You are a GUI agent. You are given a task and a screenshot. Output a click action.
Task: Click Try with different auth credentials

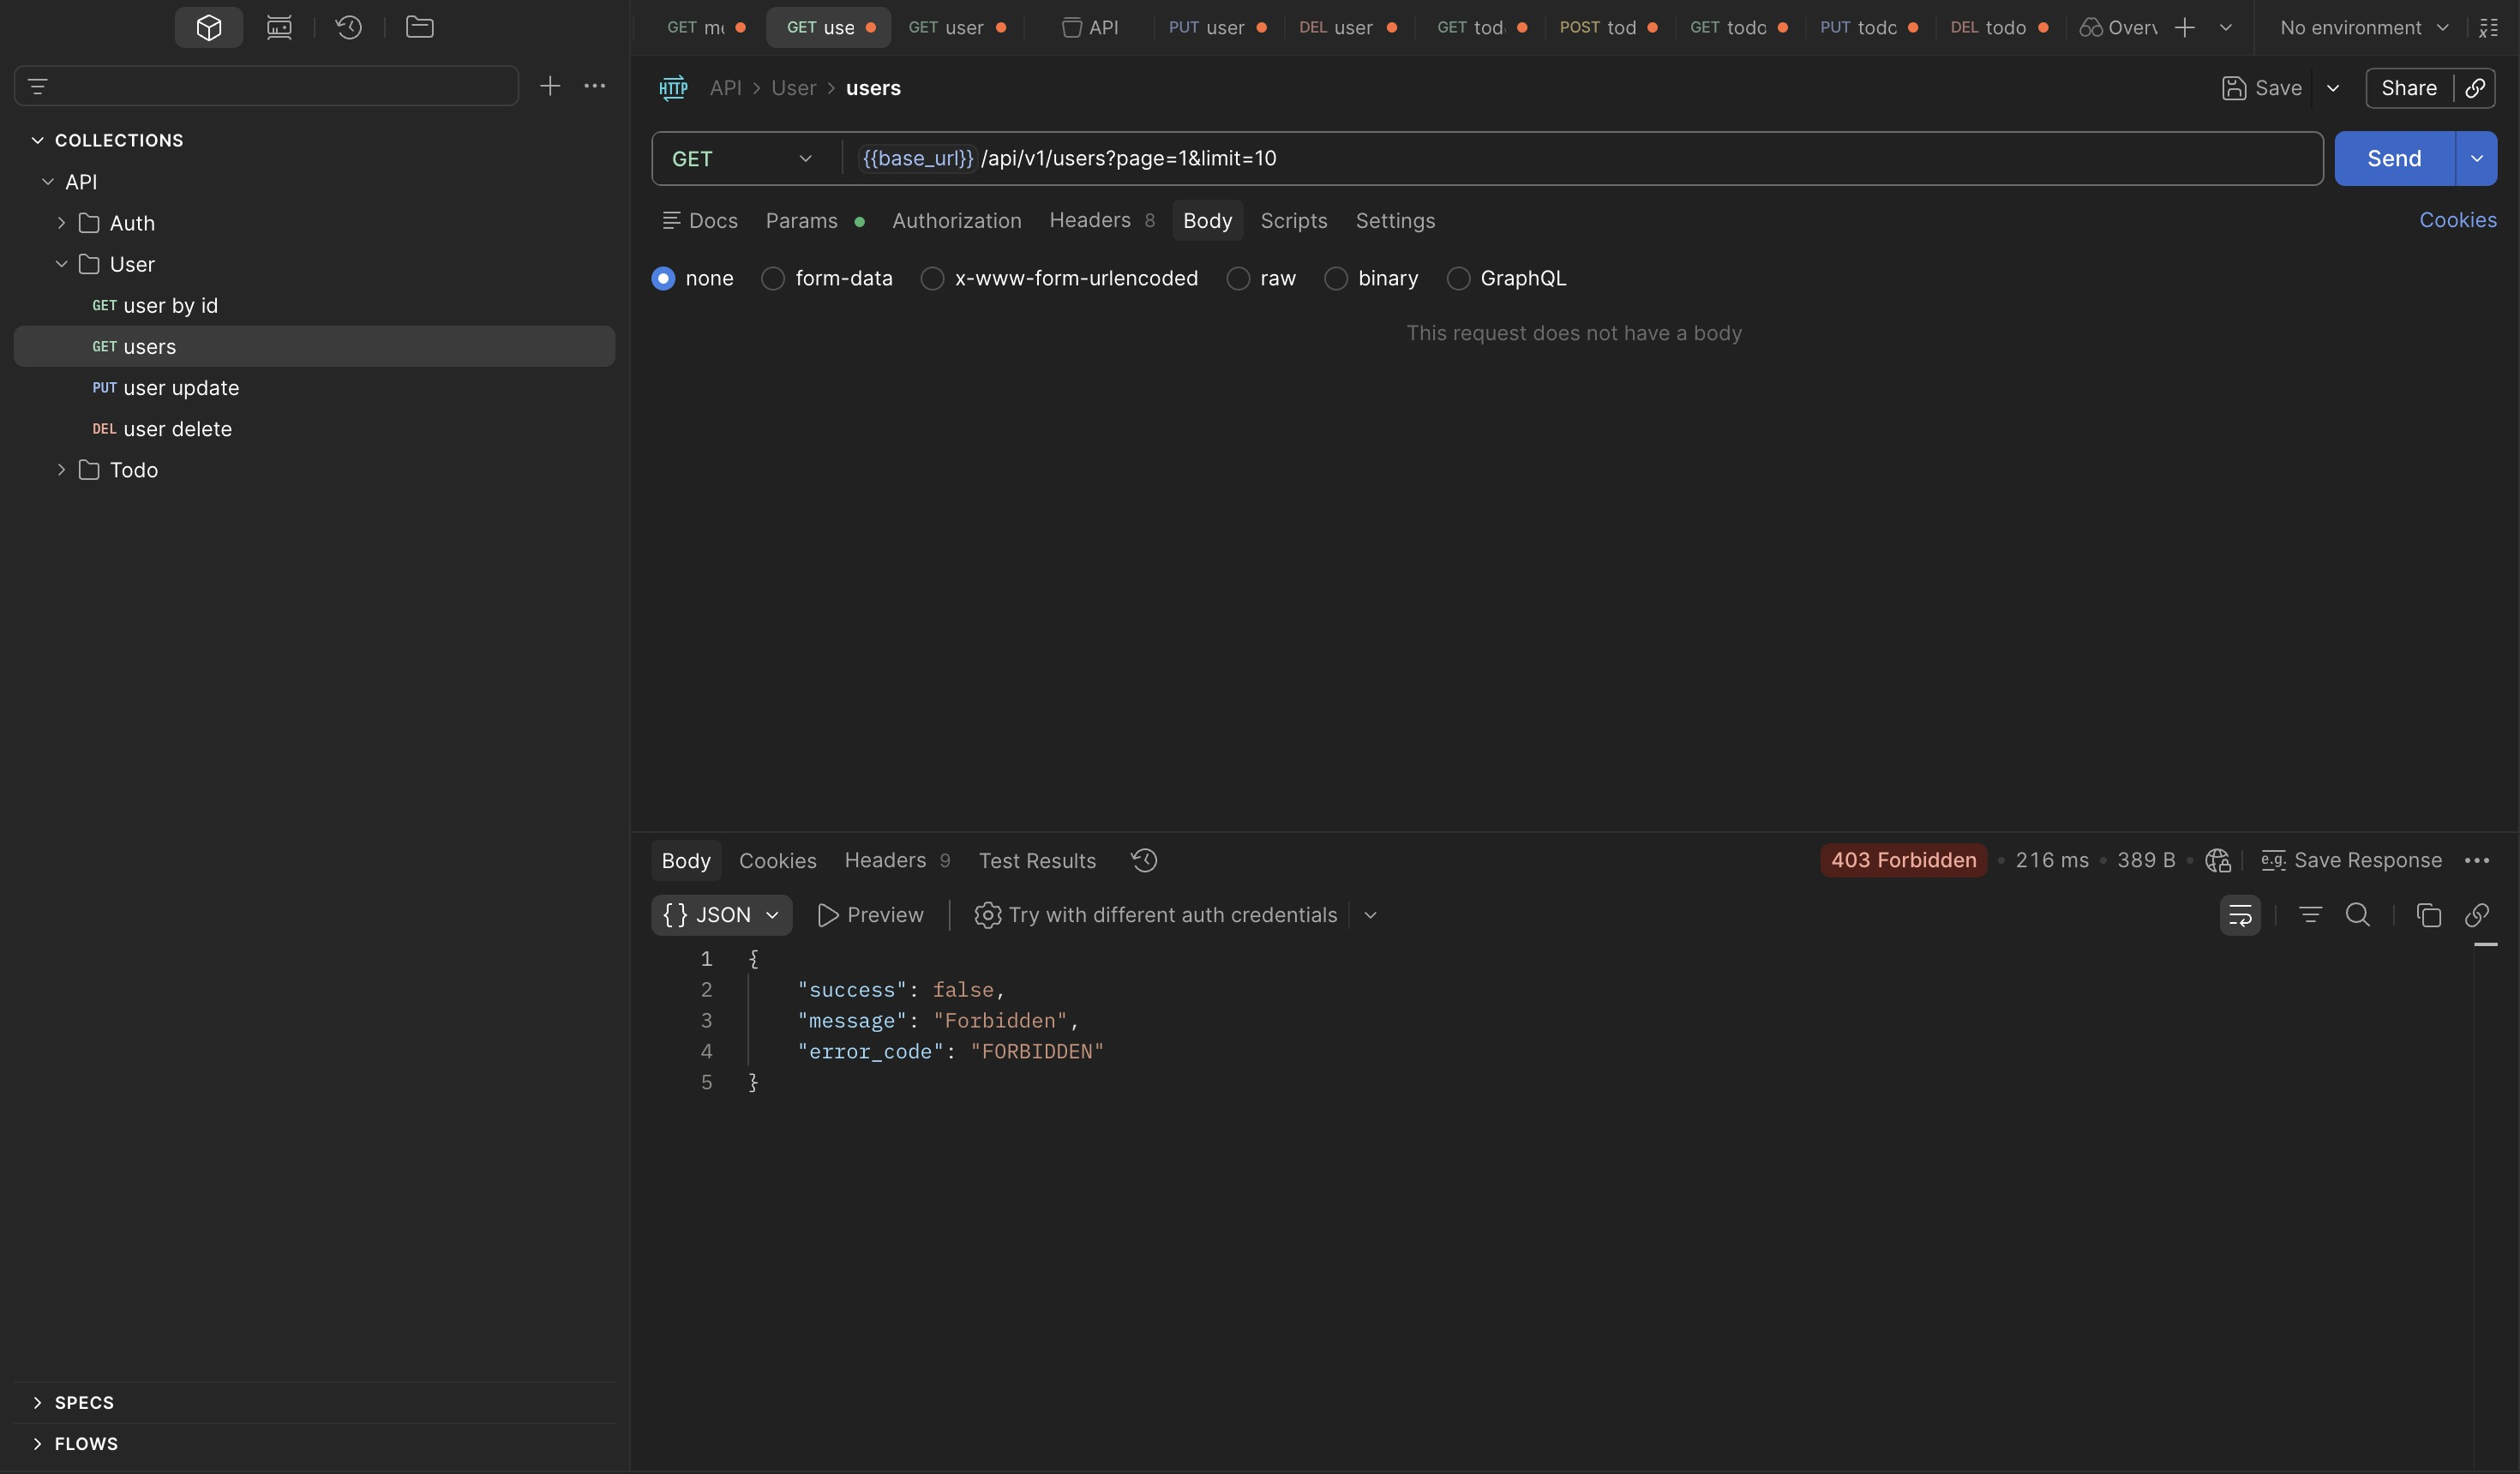(1155, 915)
